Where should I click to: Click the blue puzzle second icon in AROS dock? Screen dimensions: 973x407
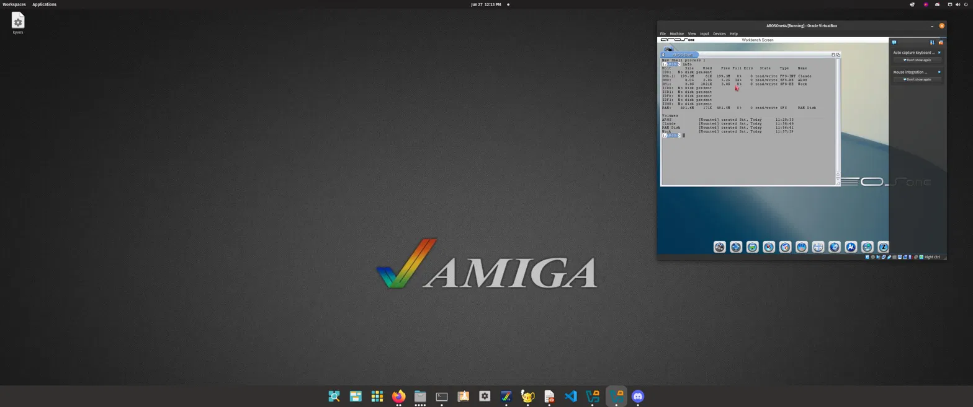(x=736, y=247)
